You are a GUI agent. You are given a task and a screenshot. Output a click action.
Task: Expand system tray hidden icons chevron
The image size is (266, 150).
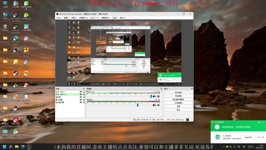tap(224, 147)
